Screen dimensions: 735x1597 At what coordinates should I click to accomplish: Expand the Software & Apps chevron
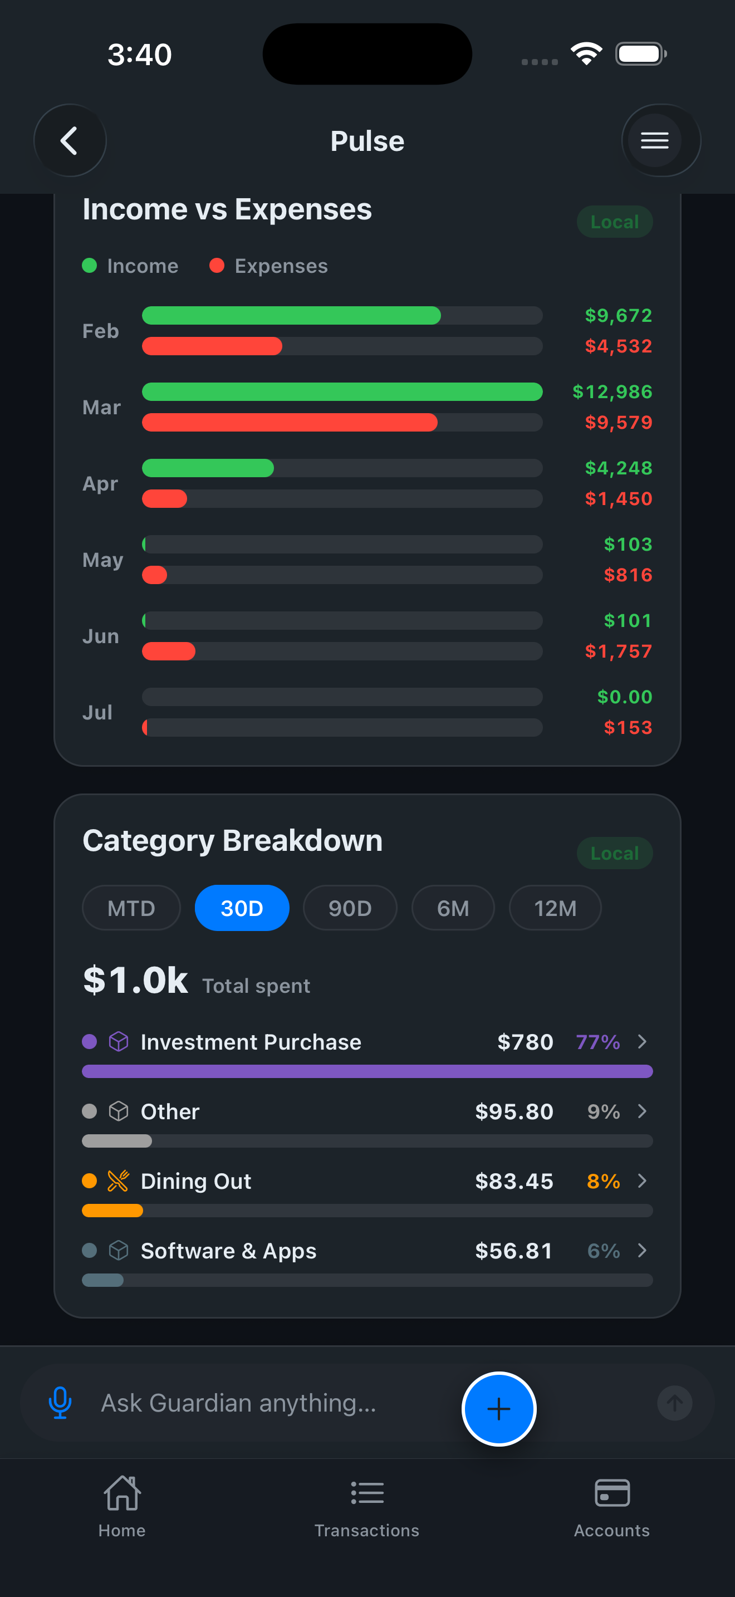(x=642, y=1251)
